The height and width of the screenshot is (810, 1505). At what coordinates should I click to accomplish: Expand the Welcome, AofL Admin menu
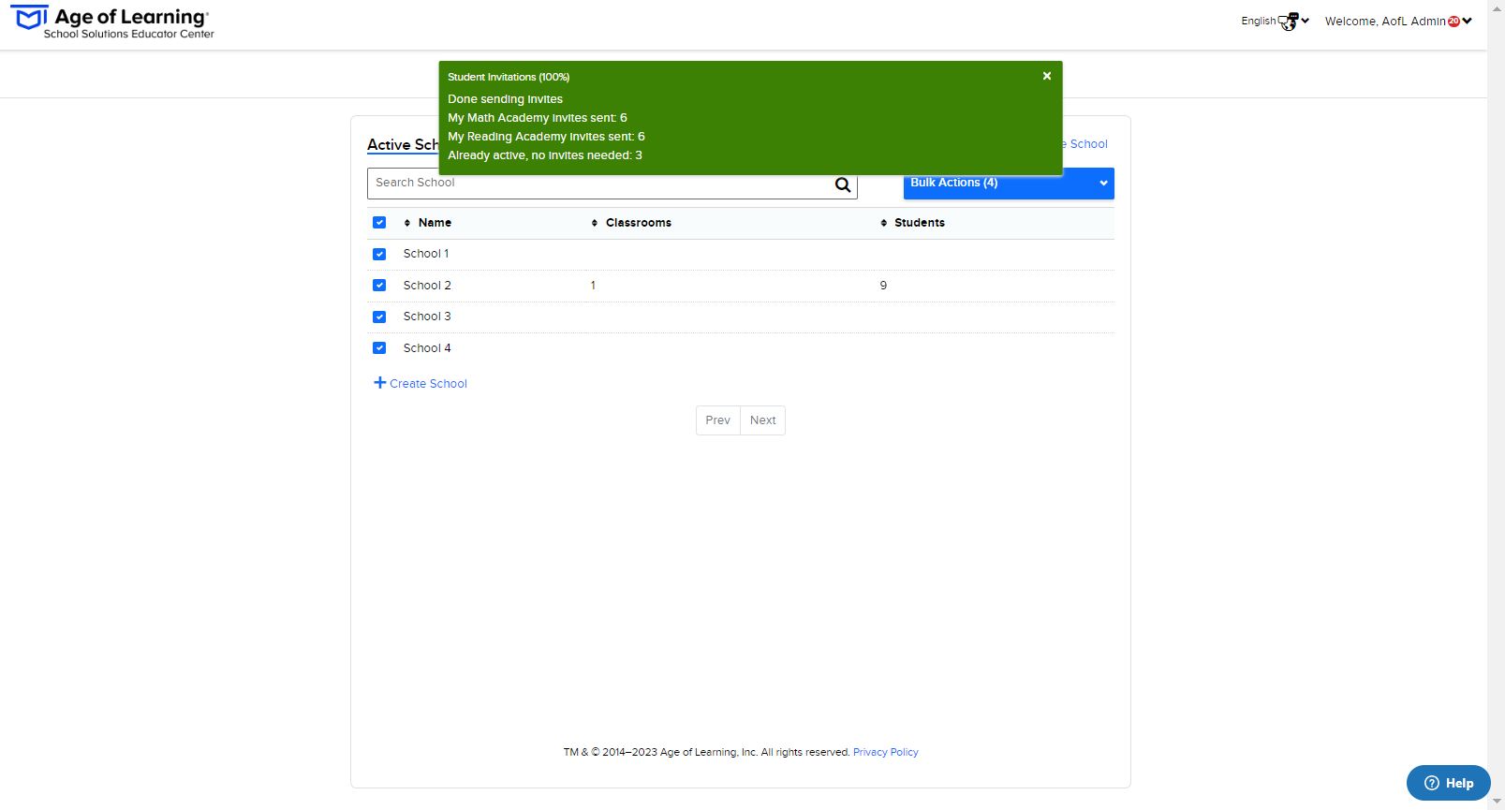pos(1397,22)
